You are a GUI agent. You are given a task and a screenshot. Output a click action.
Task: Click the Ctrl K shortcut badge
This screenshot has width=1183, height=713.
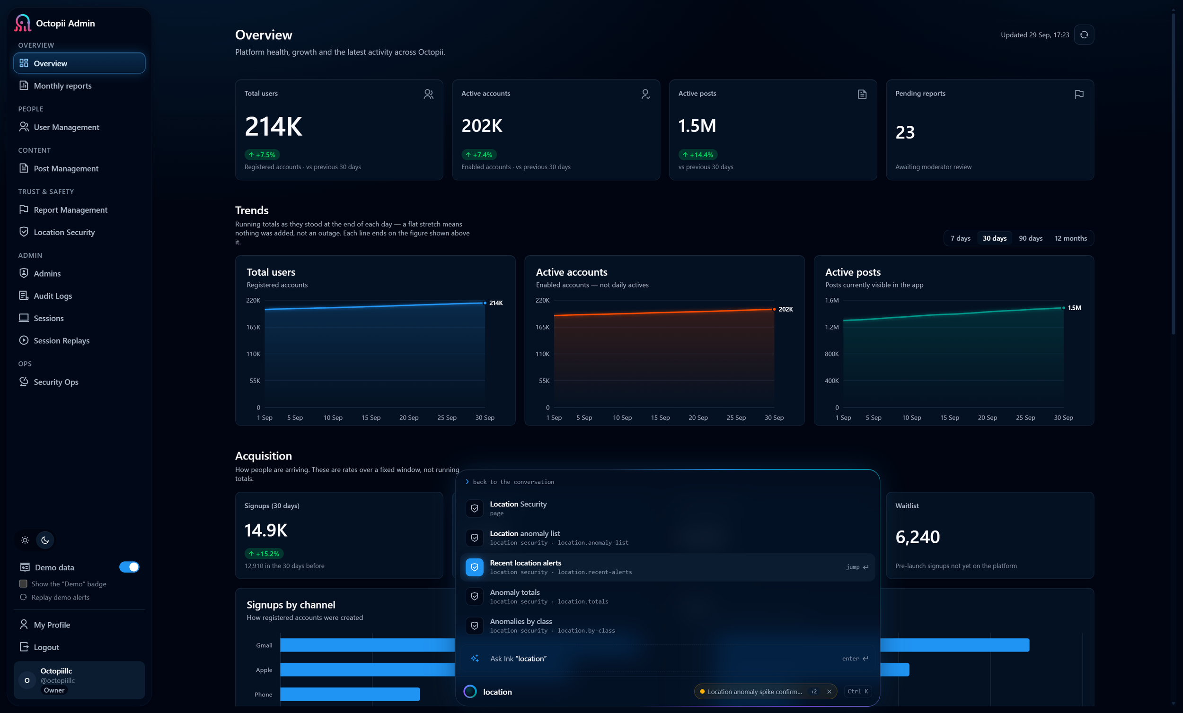(857, 691)
